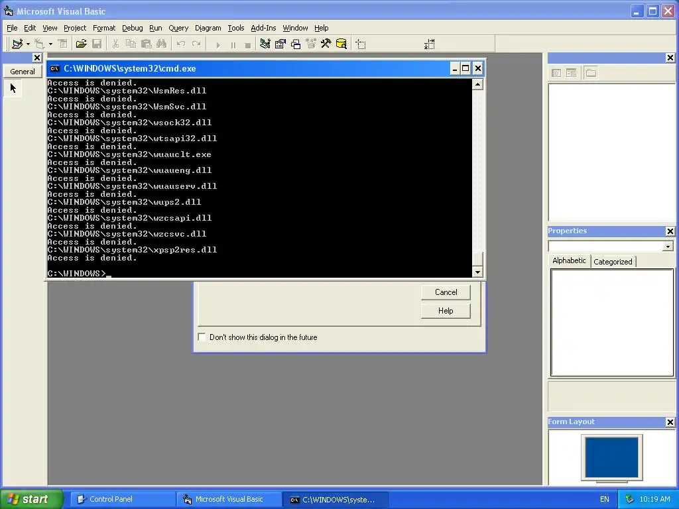The width and height of the screenshot is (679, 509).
Task: Open the Window menu
Action: pyautogui.click(x=295, y=28)
